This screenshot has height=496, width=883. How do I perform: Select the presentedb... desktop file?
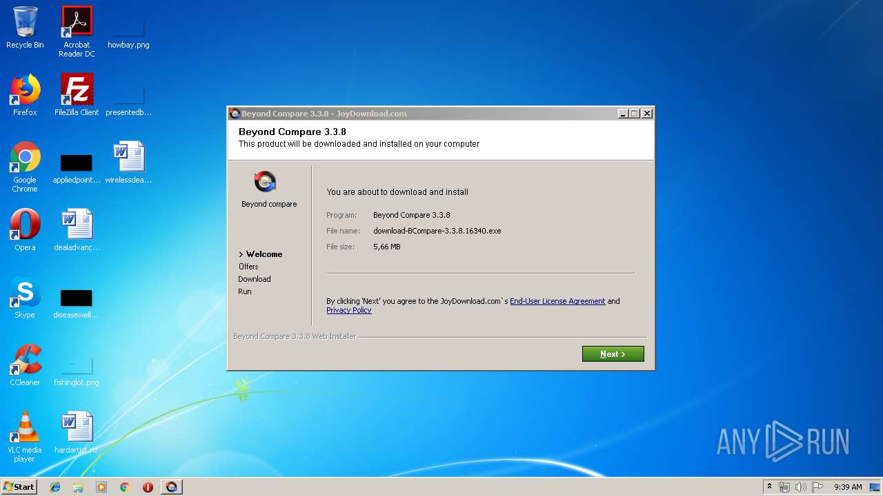tap(128, 100)
